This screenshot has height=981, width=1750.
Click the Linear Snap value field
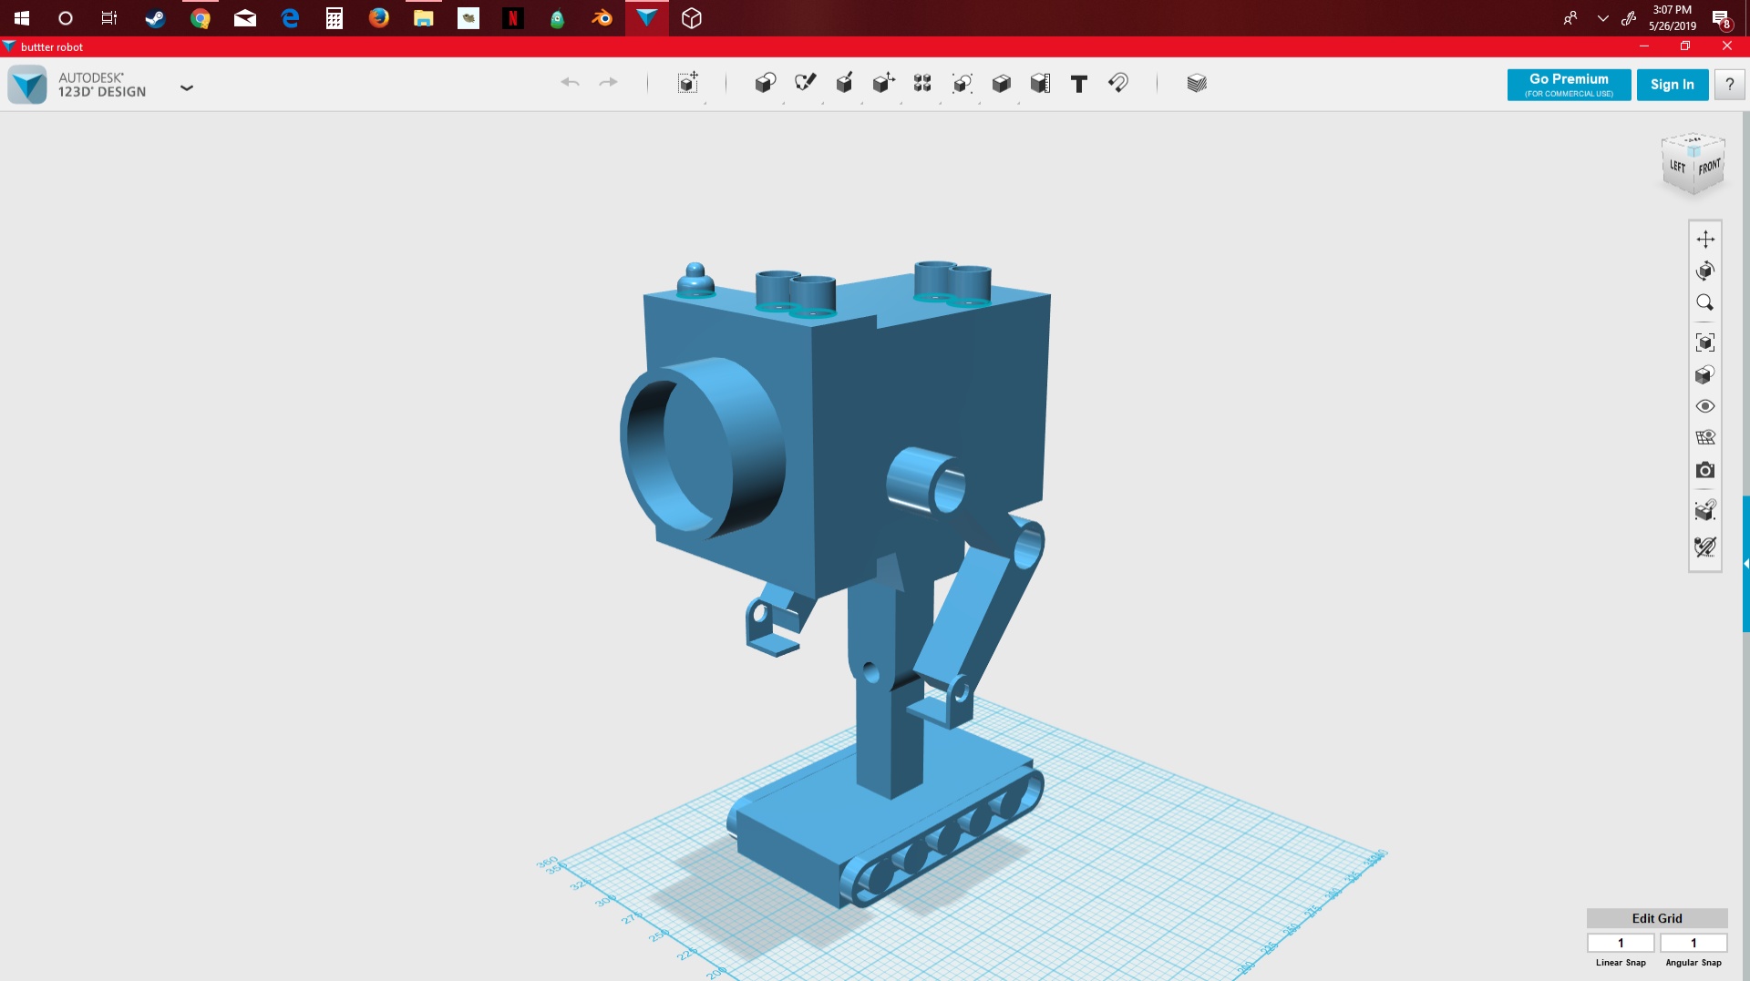[x=1621, y=943]
